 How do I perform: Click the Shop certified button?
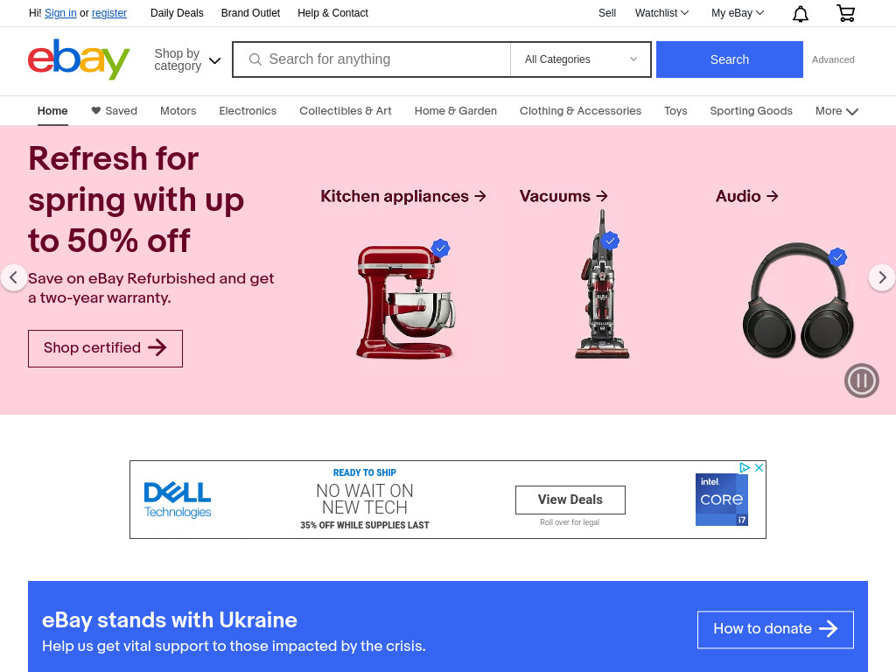coord(105,348)
